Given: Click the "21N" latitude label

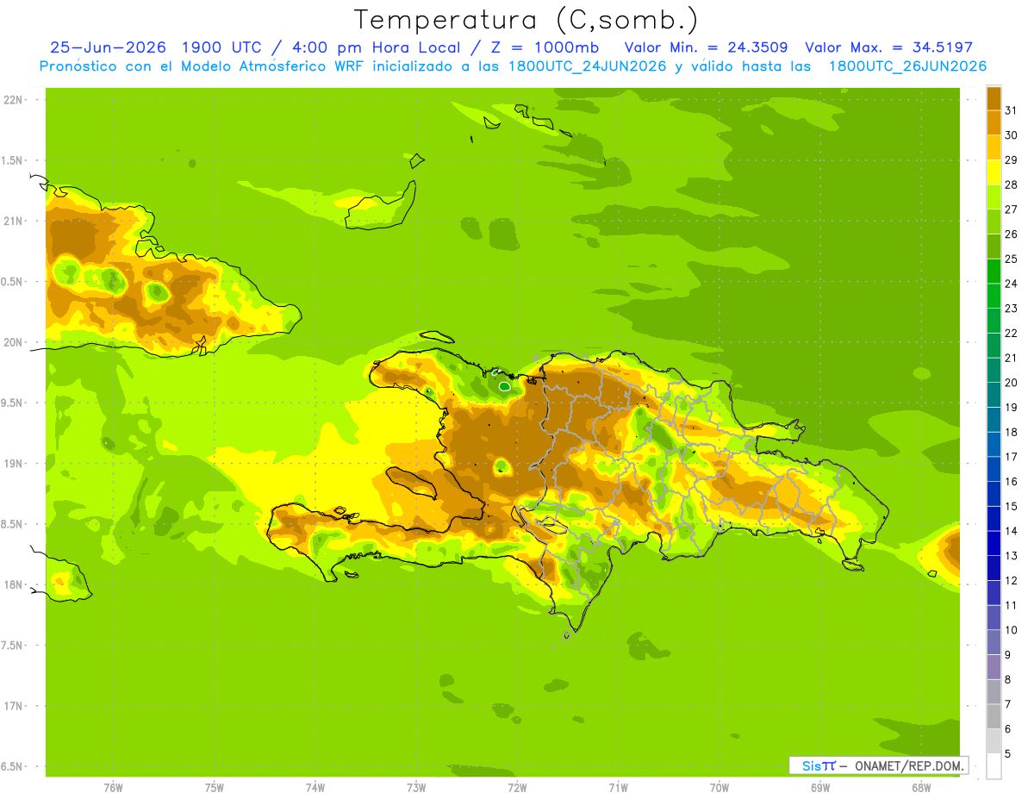Looking at the screenshot, I should coord(13,222).
